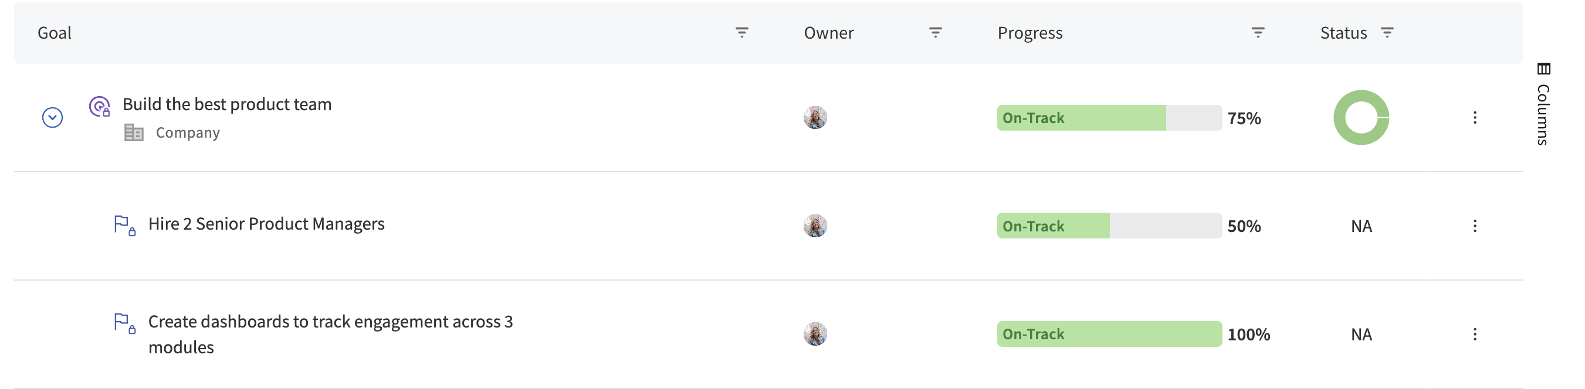Open the Hire 2 Senior Product Managers goal
The image size is (1585, 389).
[266, 224]
